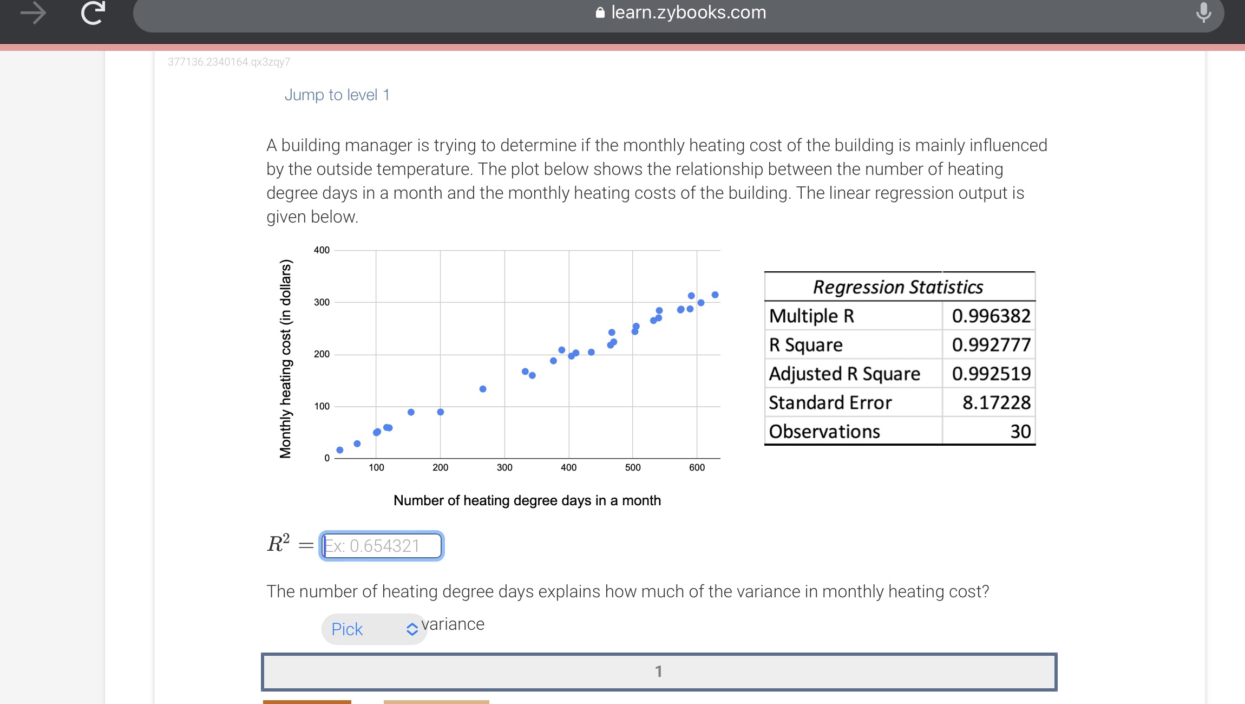Viewport: 1245px width, 704px height.
Task: Tap the microphone voice search icon
Action: point(1203,12)
